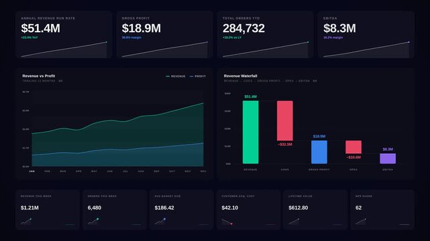
Task: Click the -$32.5M COGS bar label
Action: click(284, 145)
